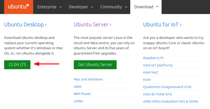Click the KVM link
Screen dimensions: 210x109
(147, 80)
